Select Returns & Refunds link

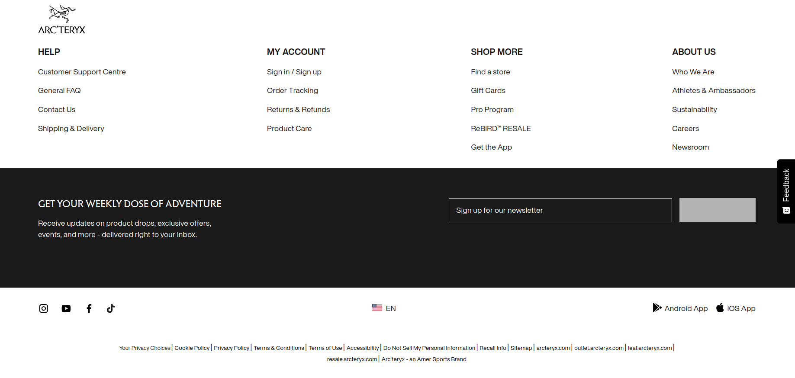[x=298, y=109]
